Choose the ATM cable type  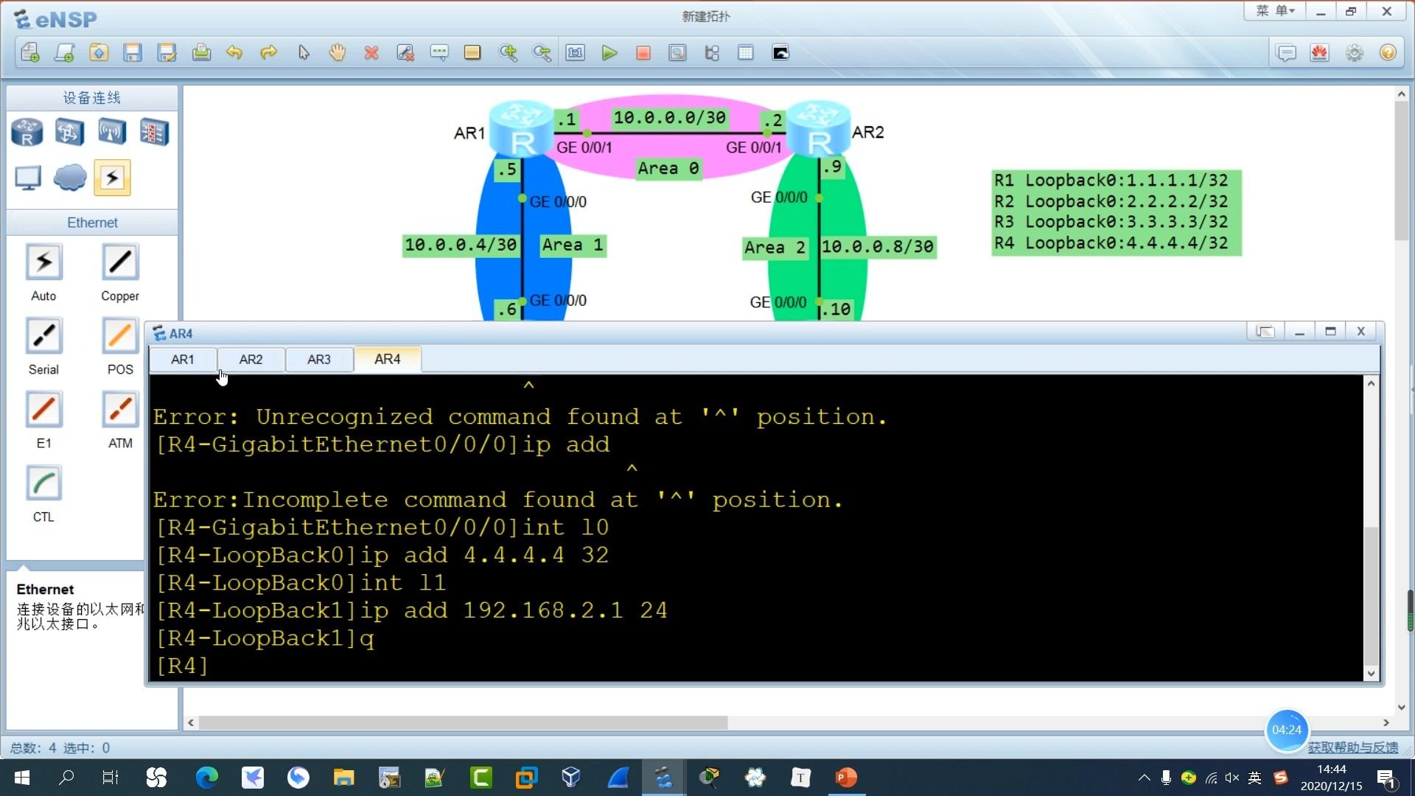120,410
